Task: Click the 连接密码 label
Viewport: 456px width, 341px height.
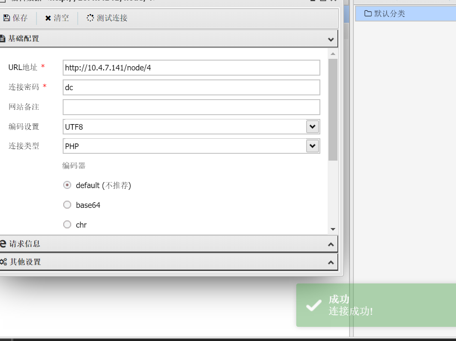Action: click(24, 87)
